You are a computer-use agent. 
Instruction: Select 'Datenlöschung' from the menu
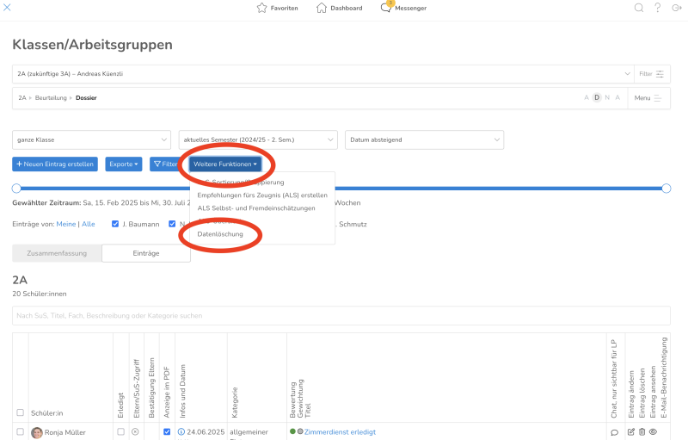click(220, 234)
